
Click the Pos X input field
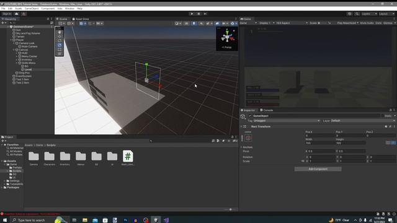pos(320,136)
